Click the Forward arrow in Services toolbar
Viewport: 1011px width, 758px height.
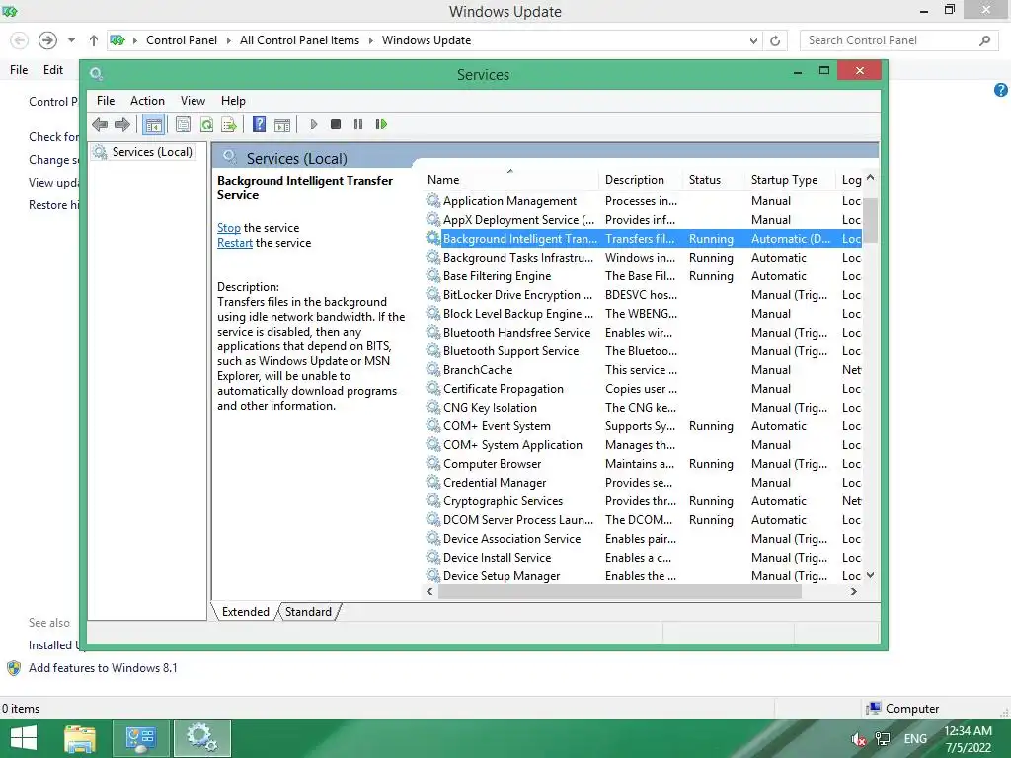tap(121, 124)
